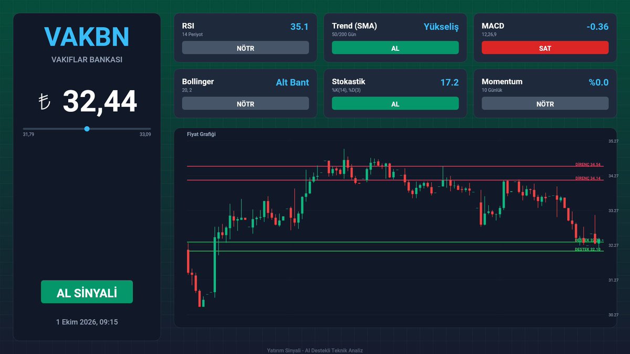Screen dimensions: 630x354
Task: Click the MACD value -0.36
Action: coord(598,26)
